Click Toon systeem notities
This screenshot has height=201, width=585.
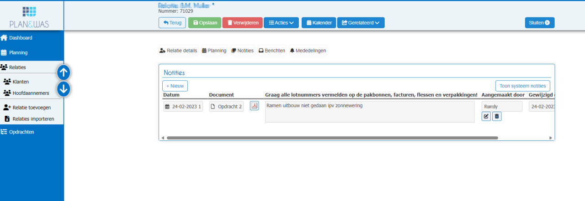point(522,86)
